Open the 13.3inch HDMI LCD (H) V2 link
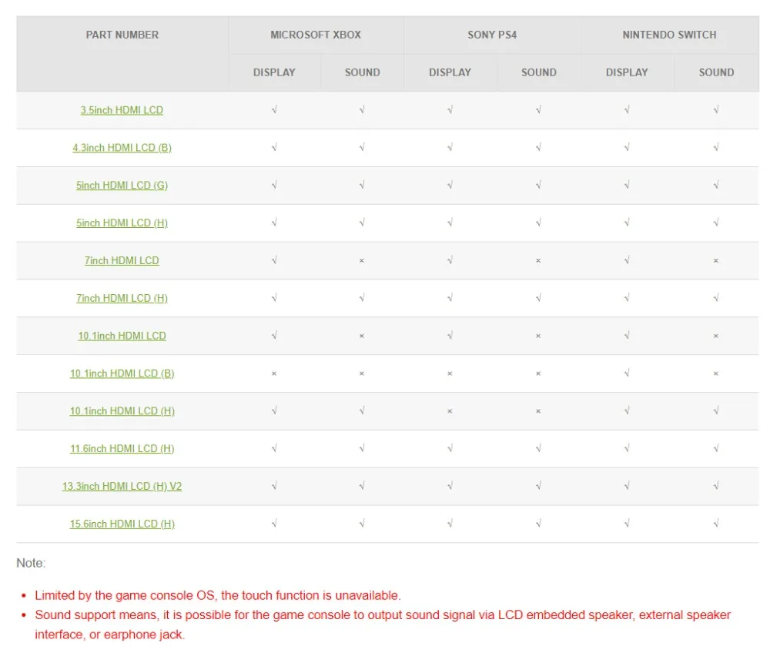The width and height of the screenshot is (770, 653). pyautogui.click(x=122, y=486)
